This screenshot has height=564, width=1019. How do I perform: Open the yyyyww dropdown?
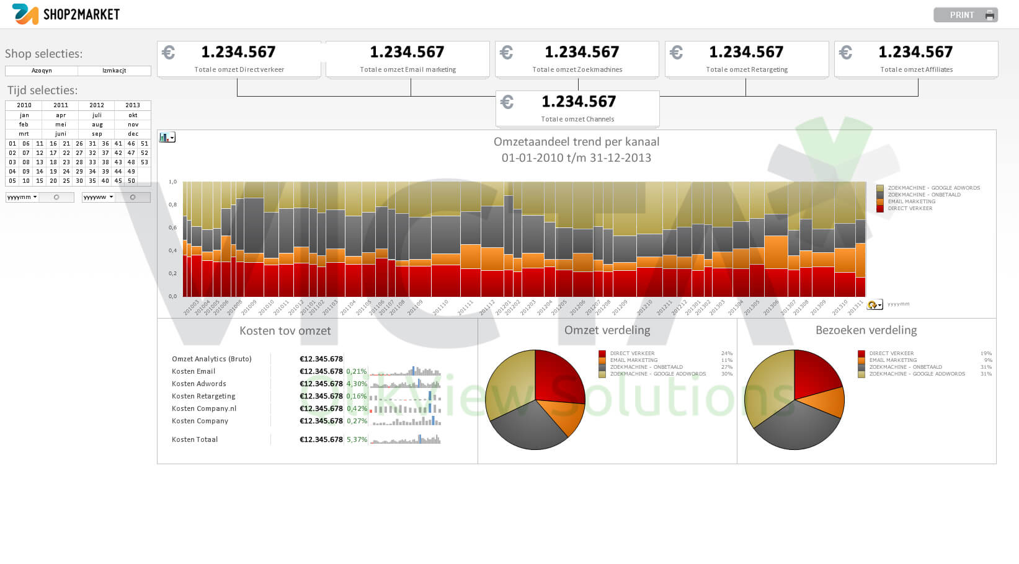(99, 197)
